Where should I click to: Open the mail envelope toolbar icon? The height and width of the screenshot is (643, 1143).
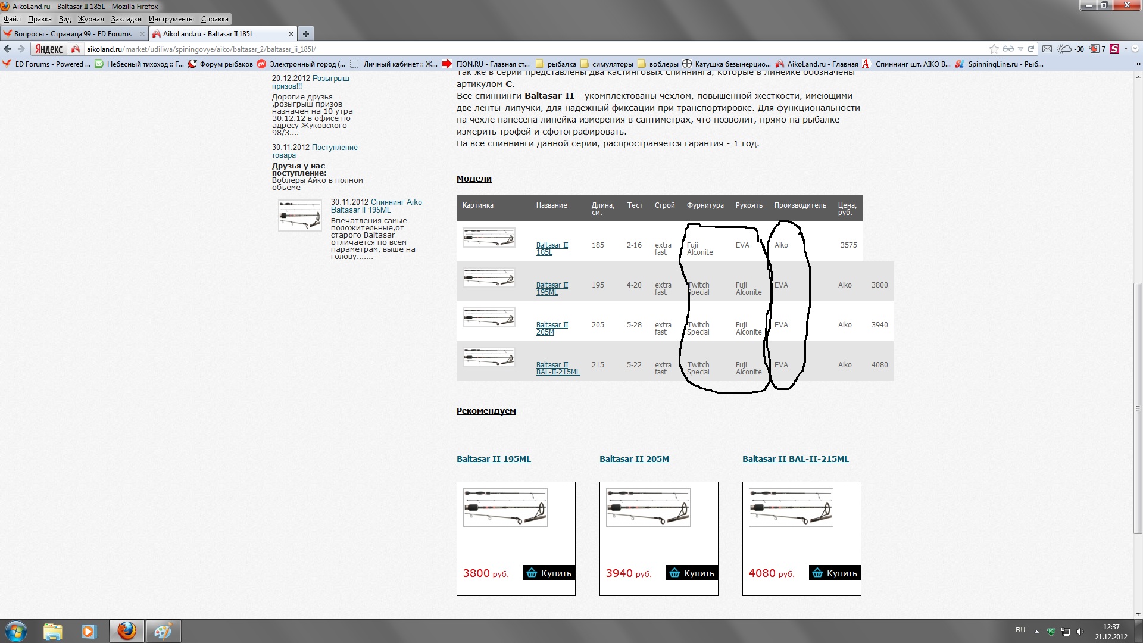tap(1047, 49)
